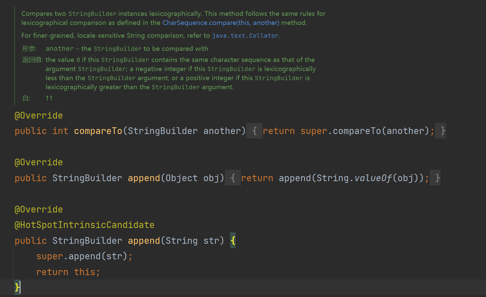Screen dimensions: 486x297
Task: Click the super.append(str); statement
Action: click(85, 256)
